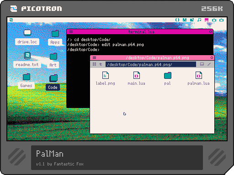
Task: Open the code editor workspace icon
Action: click(x=177, y=20)
